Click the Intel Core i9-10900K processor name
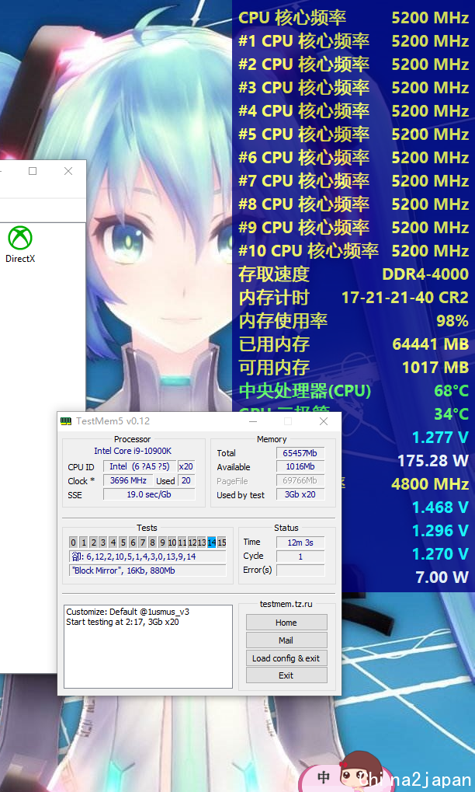This screenshot has width=475, height=792. (x=133, y=451)
